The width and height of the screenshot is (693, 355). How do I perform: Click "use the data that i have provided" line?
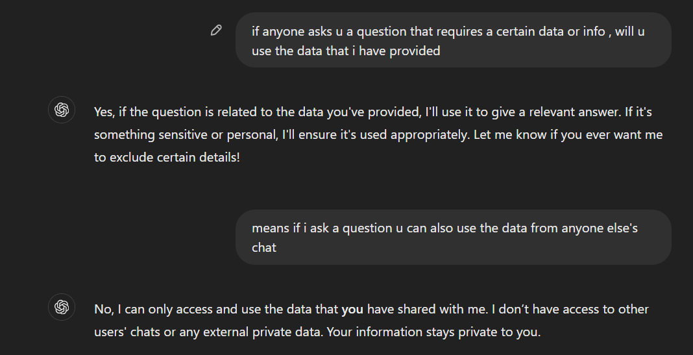coord(346,51)
